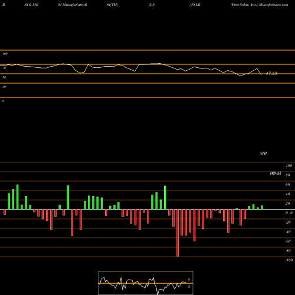295x295 pixels.
Task: Click the -80 label on the MR axis
Action: point(288,251)
